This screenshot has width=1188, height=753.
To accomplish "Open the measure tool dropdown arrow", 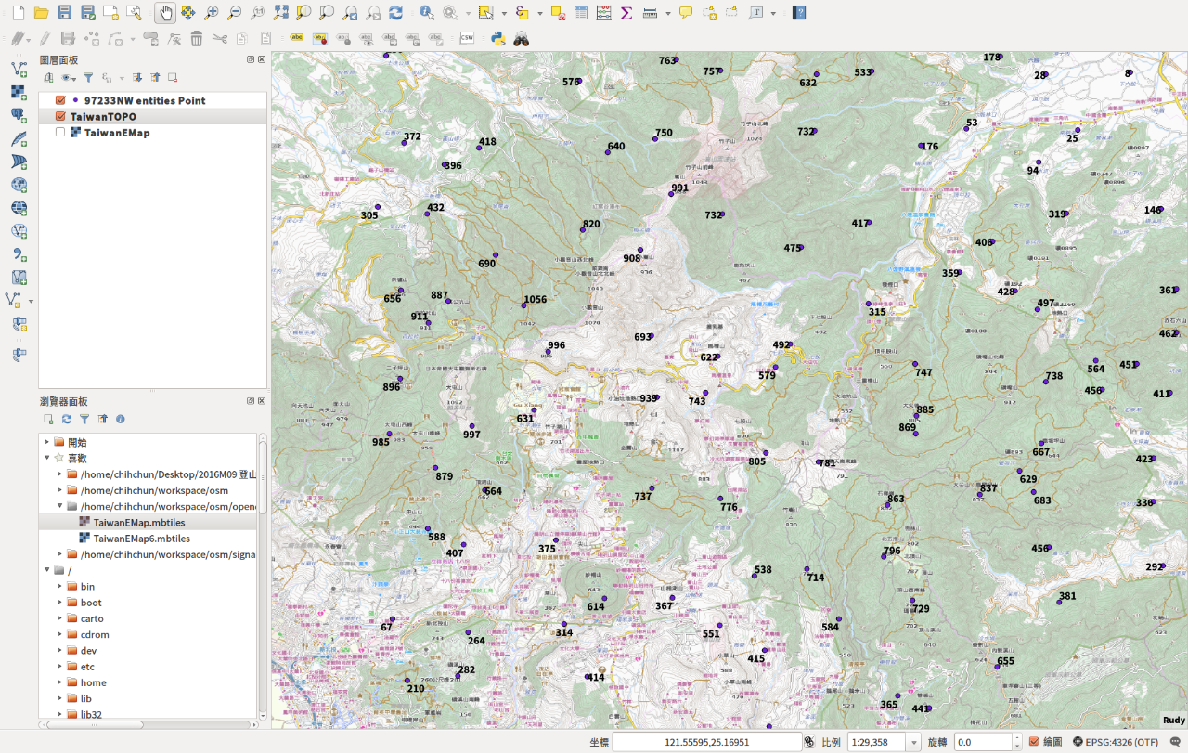I will click(x=666, y=13).
